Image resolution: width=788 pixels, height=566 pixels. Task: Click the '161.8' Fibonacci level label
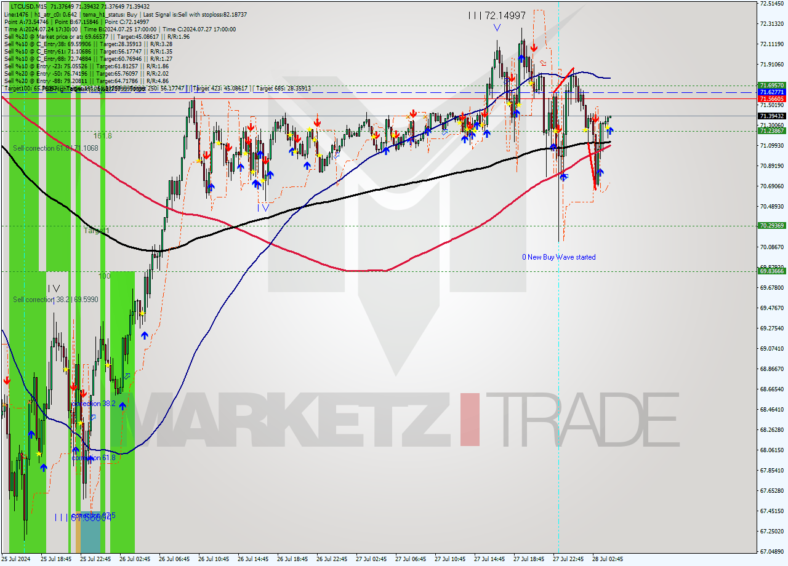point(102,135)
